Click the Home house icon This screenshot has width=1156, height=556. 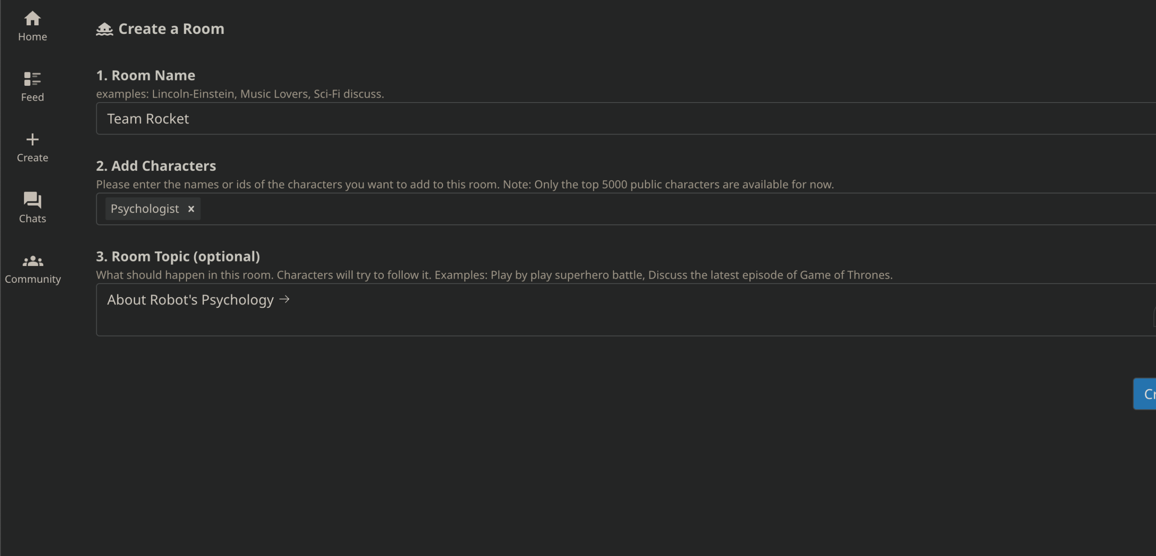[x=33, y=19]
